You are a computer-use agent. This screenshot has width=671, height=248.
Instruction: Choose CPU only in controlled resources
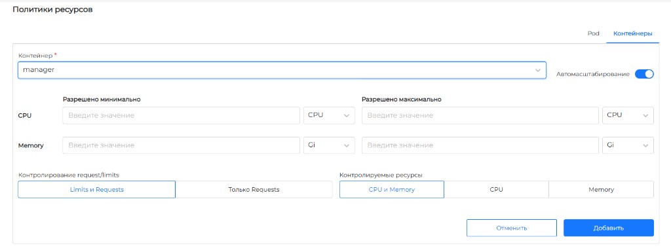pyautogui.click(x=497, y=189)
